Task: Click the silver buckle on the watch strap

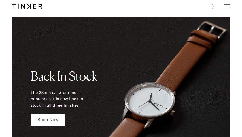Action: (212, 30)
